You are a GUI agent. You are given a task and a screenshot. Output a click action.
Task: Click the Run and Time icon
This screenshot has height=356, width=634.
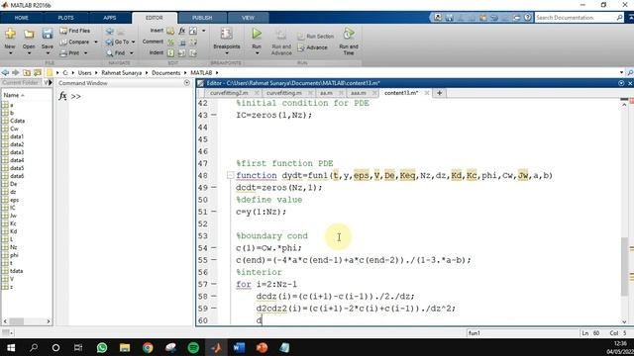coord(349,34)
